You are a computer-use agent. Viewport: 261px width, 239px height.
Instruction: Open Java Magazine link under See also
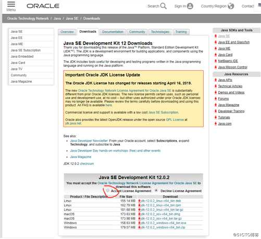(x=81, y=157)
